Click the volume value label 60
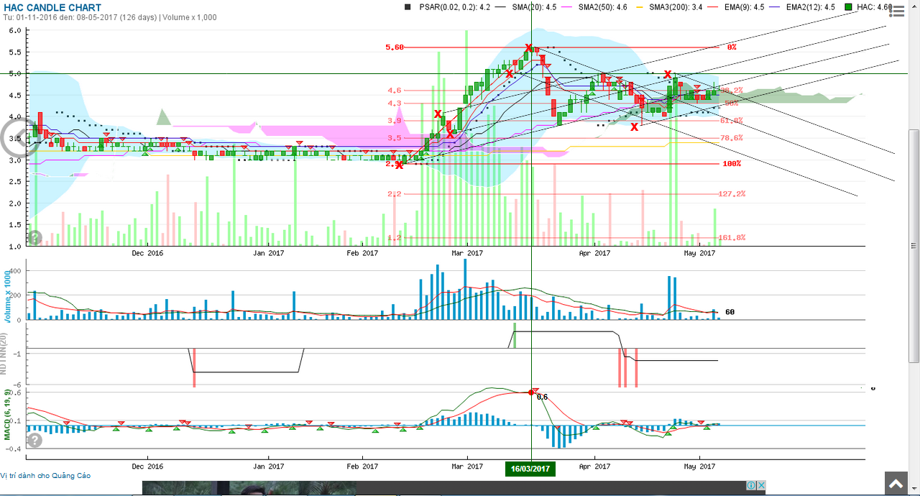920x496 pixels. [x=730, y=312]
